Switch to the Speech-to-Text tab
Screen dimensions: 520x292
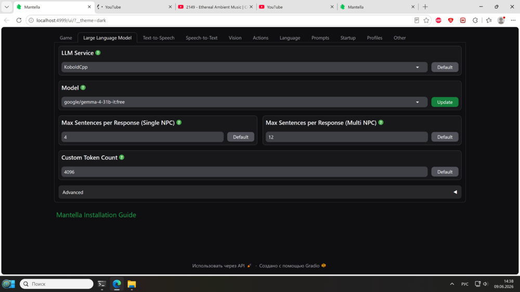(x=202, y=38)
